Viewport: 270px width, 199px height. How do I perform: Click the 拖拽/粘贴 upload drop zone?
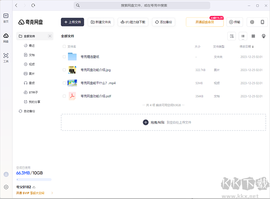coord(163,122)
